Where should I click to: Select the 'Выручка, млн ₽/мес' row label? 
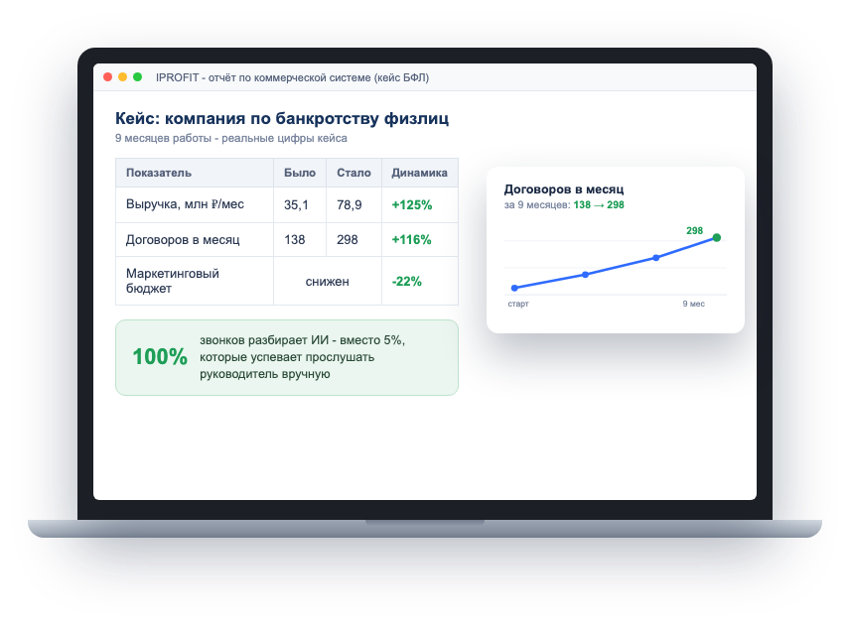click(x=185, y=204)
